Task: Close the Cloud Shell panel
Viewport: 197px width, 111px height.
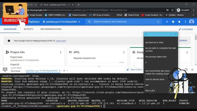Action: pyautogui.click(x=192, y=70)
